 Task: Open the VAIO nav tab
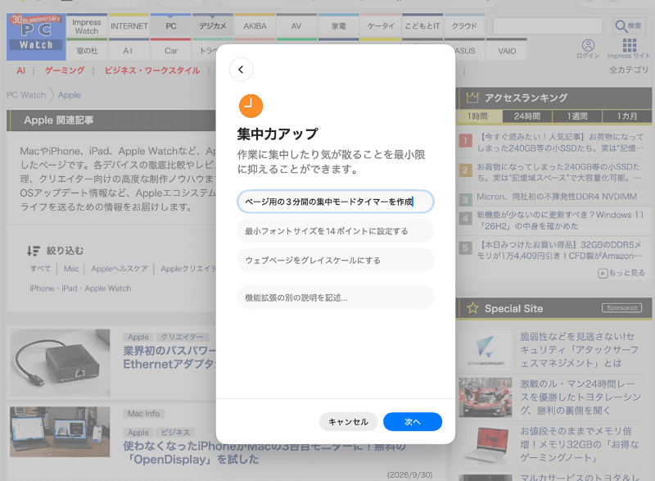tap(507, 51)
